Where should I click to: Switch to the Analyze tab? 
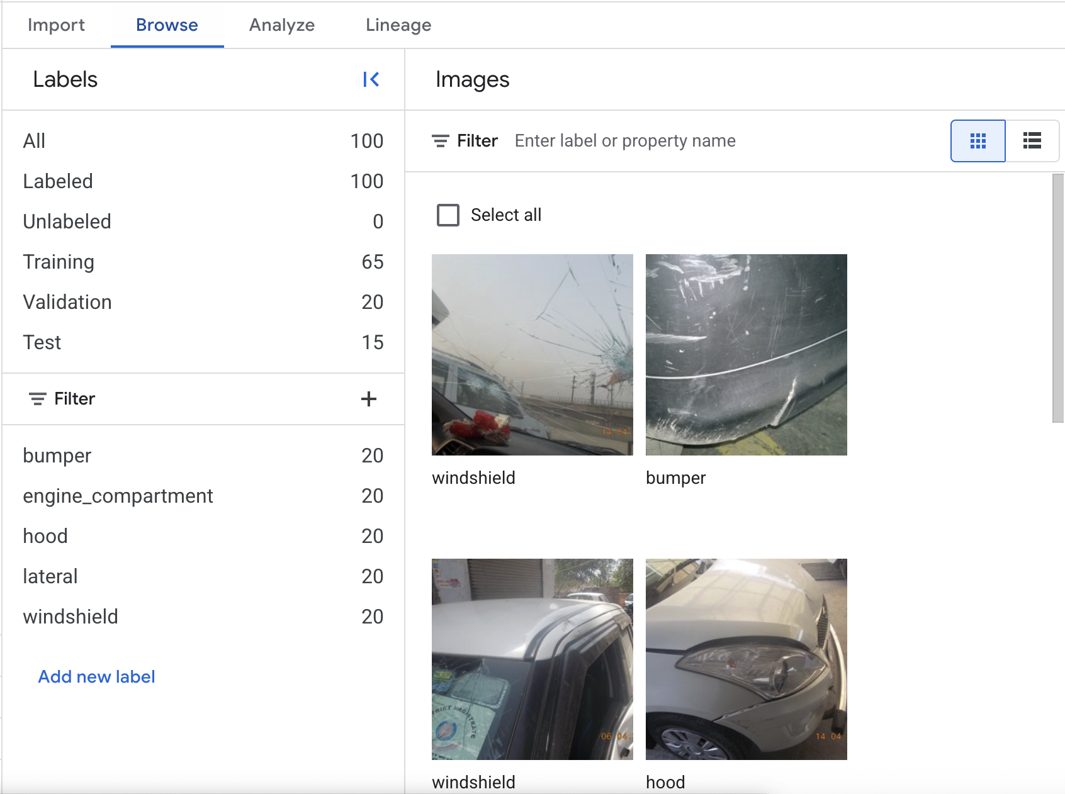coord(281,25)
